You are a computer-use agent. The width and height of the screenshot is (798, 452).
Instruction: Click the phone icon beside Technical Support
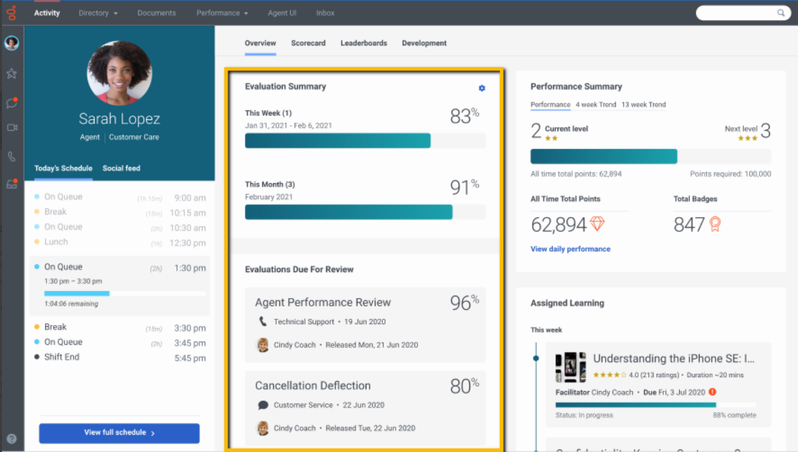click(263, 321)
